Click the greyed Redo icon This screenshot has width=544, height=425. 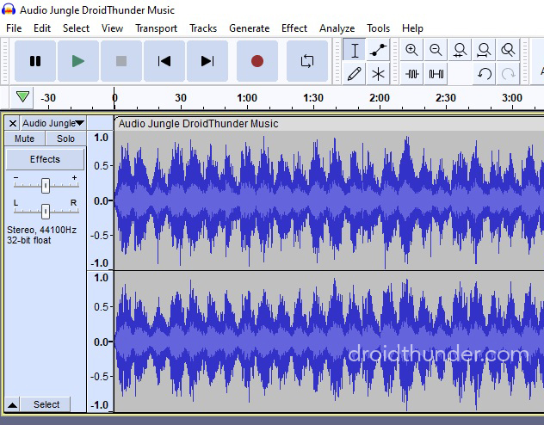[x=508, y=73]
